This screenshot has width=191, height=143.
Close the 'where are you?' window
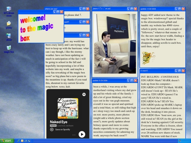(88, 9)
